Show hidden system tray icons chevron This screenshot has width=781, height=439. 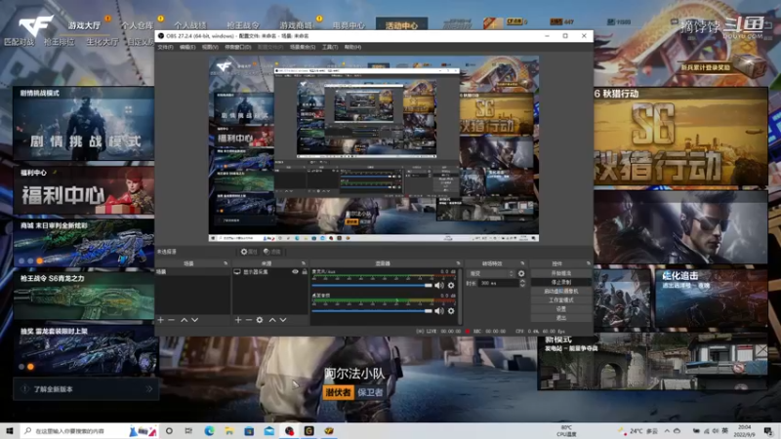[667, 431]
